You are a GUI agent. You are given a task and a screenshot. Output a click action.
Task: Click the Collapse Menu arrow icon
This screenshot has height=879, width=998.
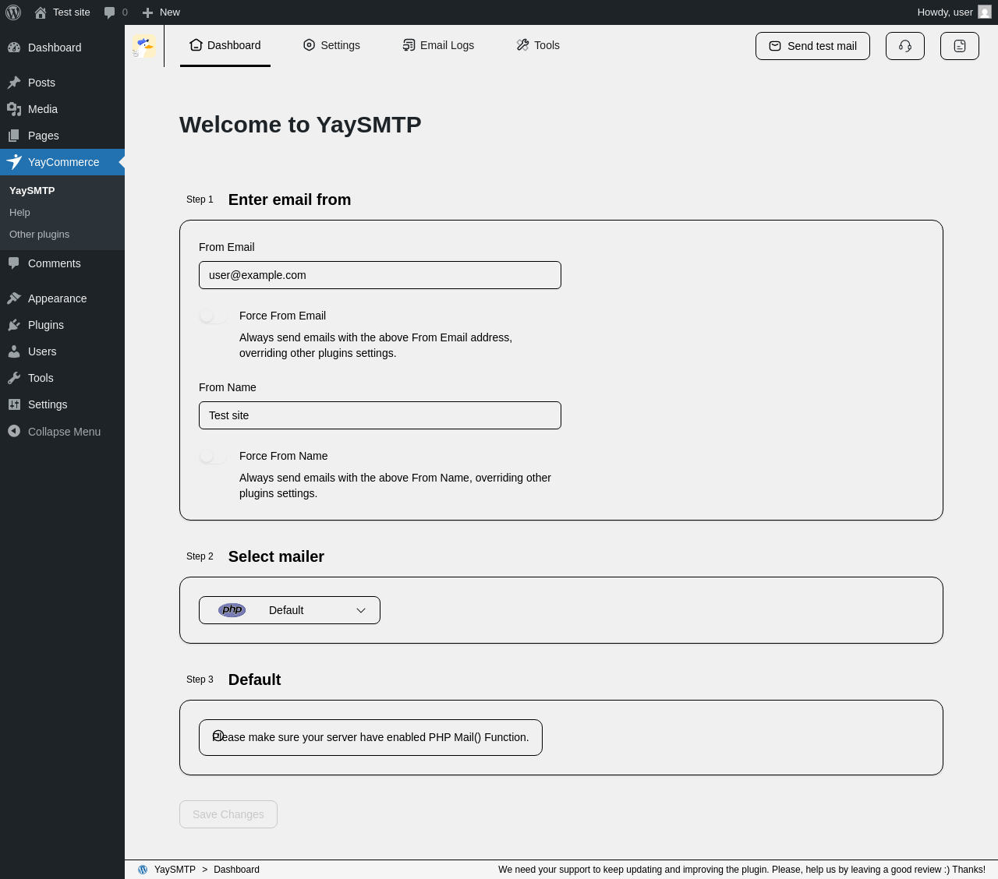[14, 431]
